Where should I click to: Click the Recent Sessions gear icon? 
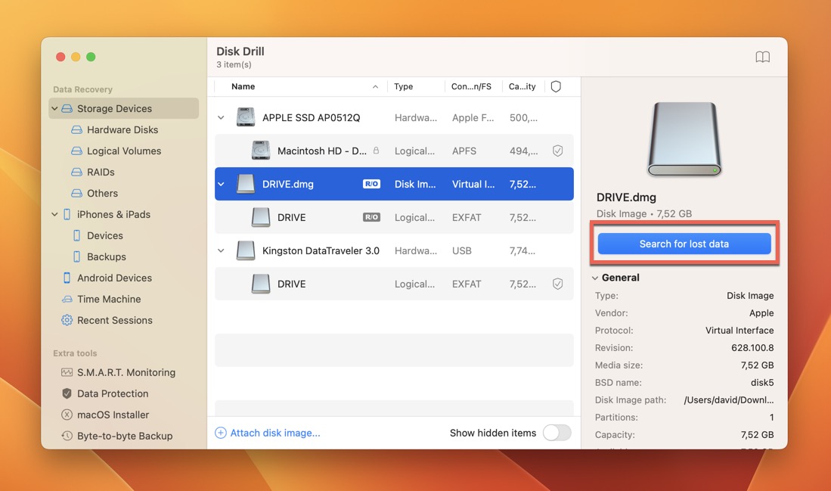[67, 320]
